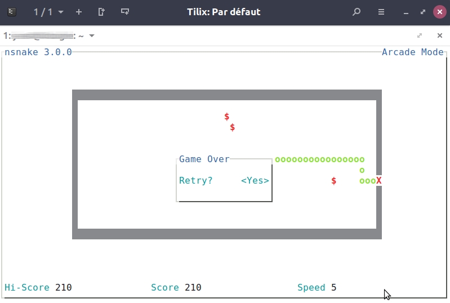Maximize the Tilix window
The image size is (450, 303).
422,12
